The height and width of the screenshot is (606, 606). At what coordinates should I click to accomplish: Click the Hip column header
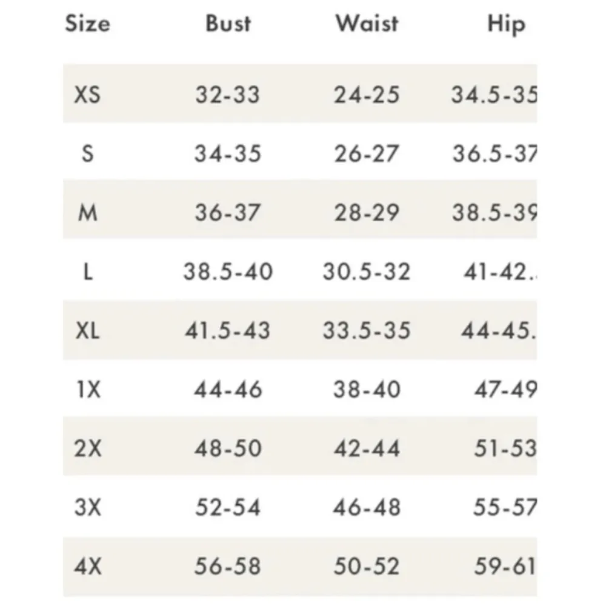506,24
